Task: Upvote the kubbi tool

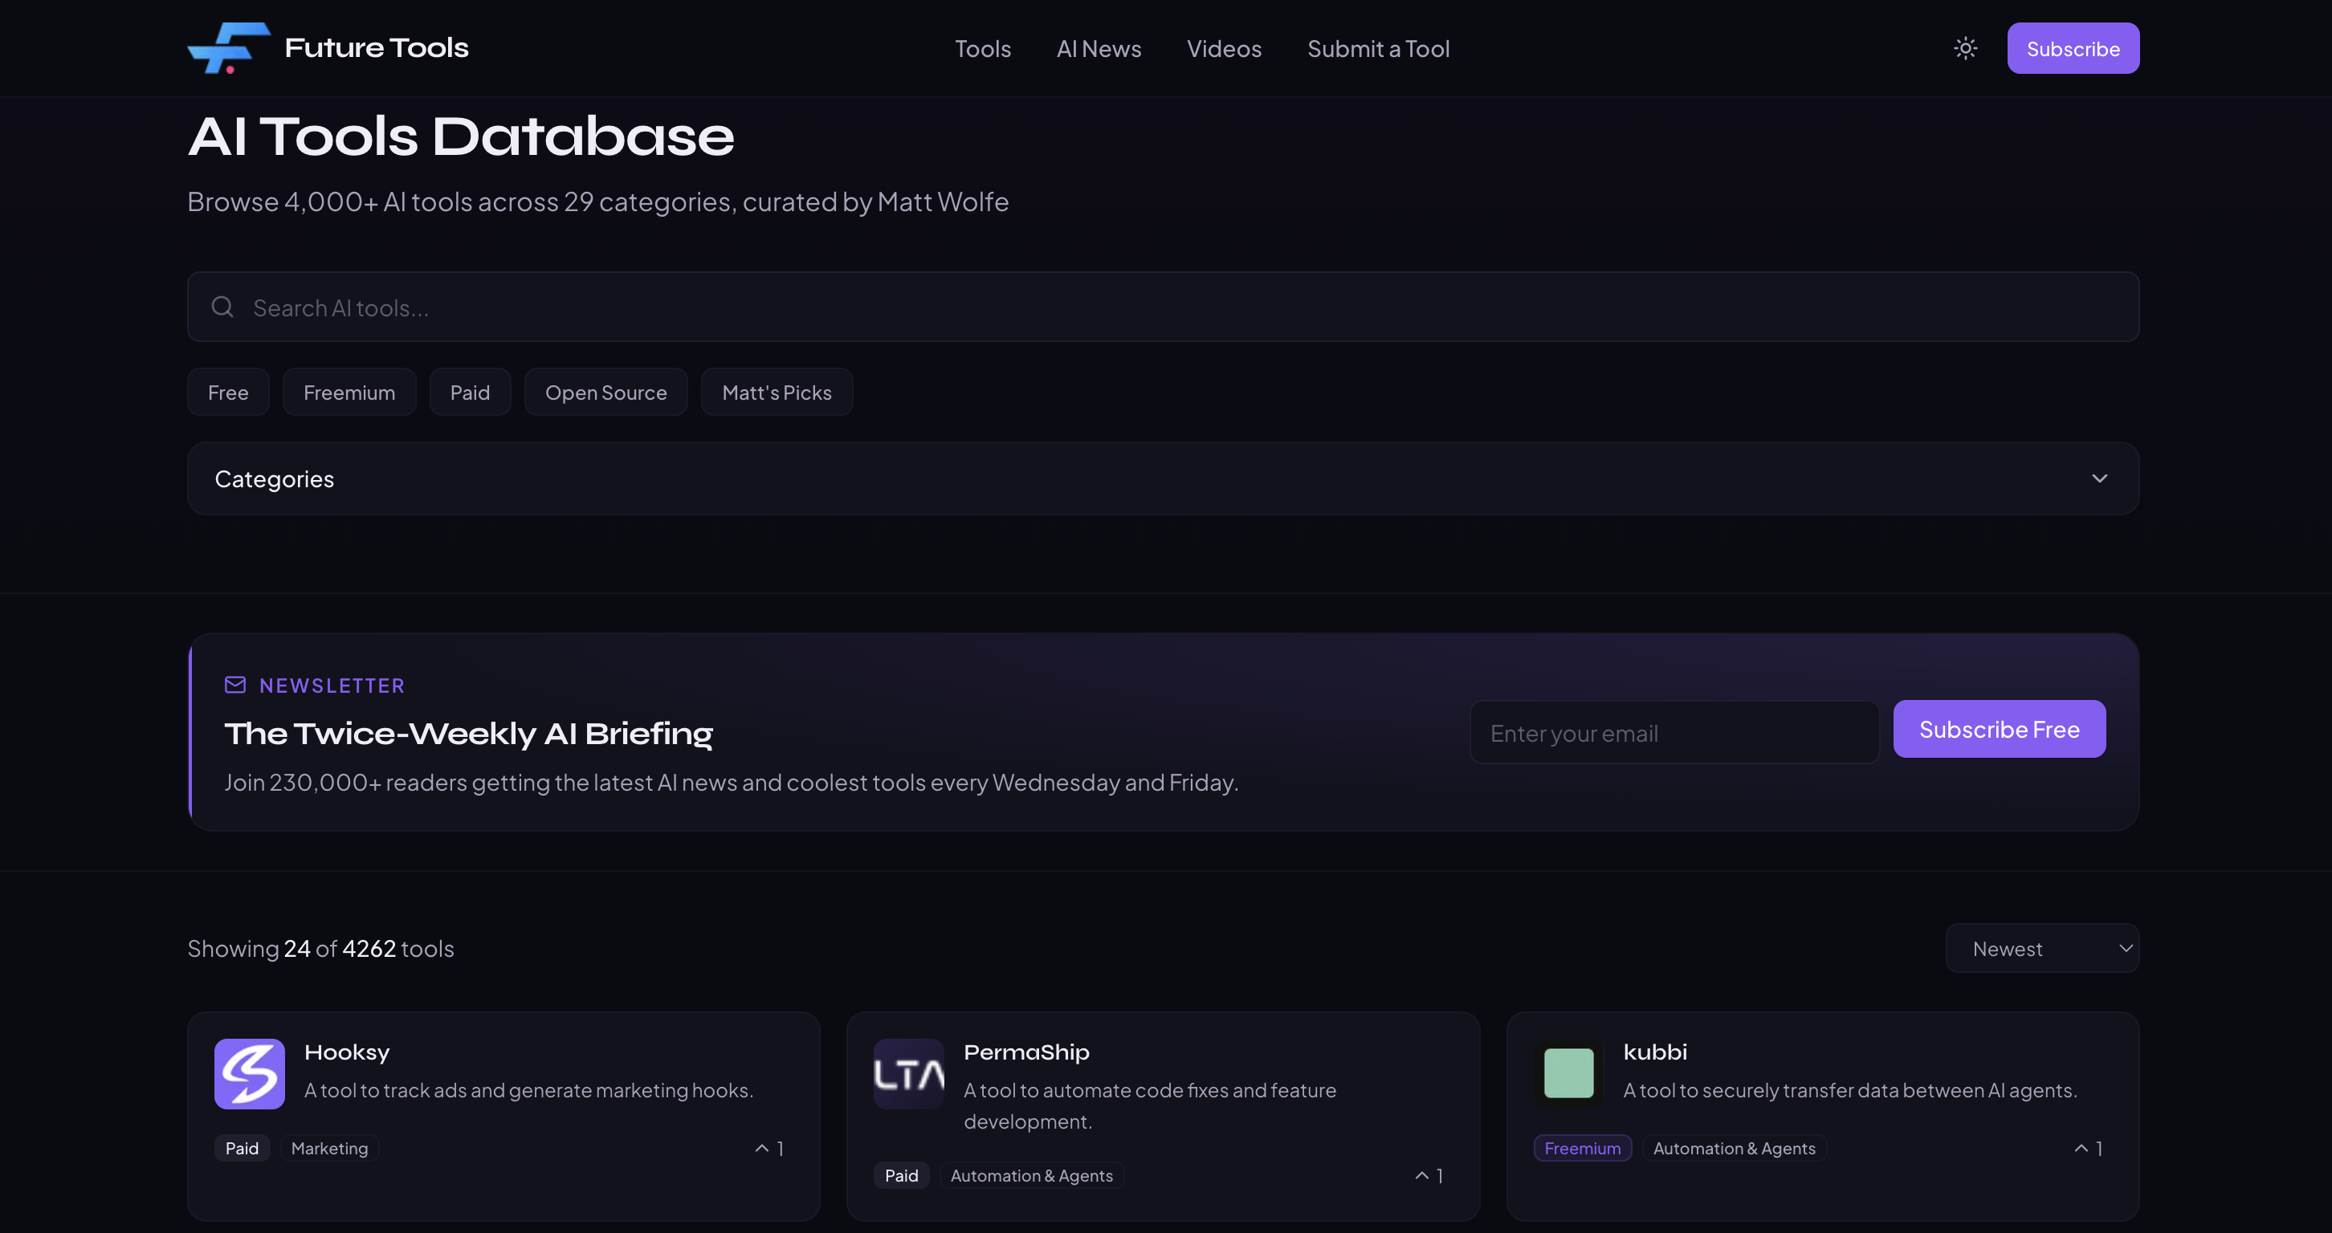Action: click(x=2089, y=1148)
